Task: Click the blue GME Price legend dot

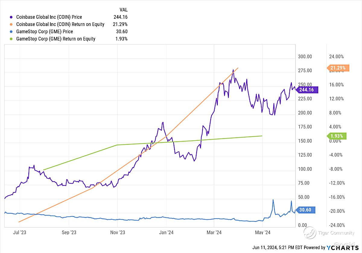Action: [x=11, y=32]
